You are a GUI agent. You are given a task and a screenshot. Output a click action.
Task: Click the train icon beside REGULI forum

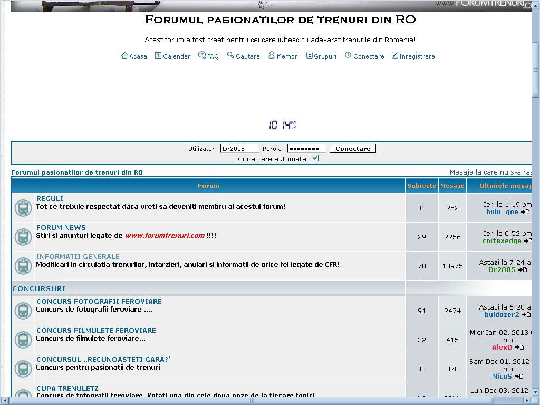tap(23, 208)
